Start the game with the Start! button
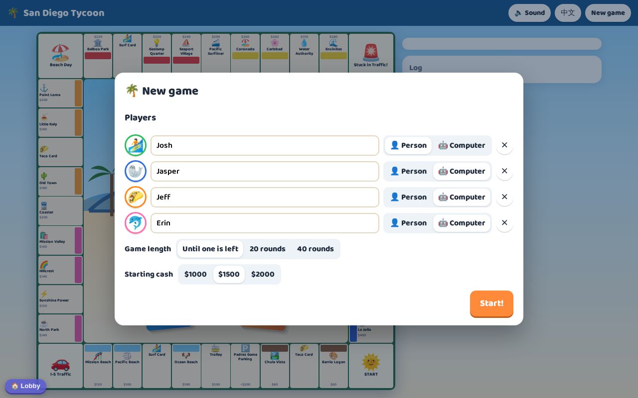 pyautogui.click(x=491, y=303)
